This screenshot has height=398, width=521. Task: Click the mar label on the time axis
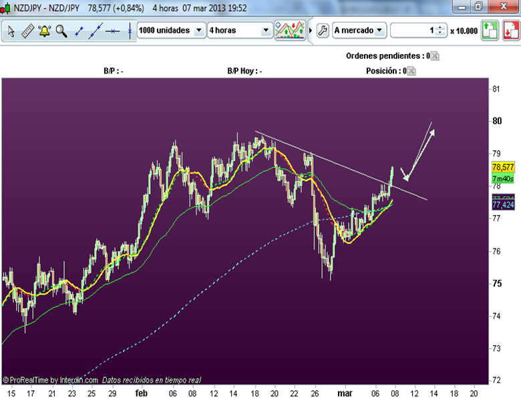345,393
